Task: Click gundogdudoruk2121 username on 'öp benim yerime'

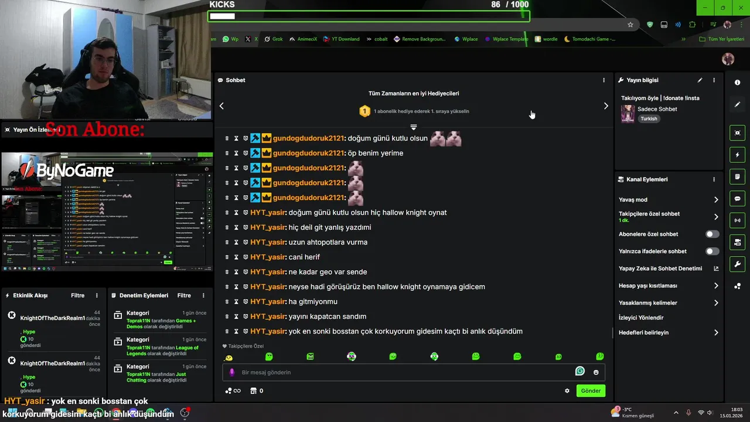Action: (x=308, y=153)
